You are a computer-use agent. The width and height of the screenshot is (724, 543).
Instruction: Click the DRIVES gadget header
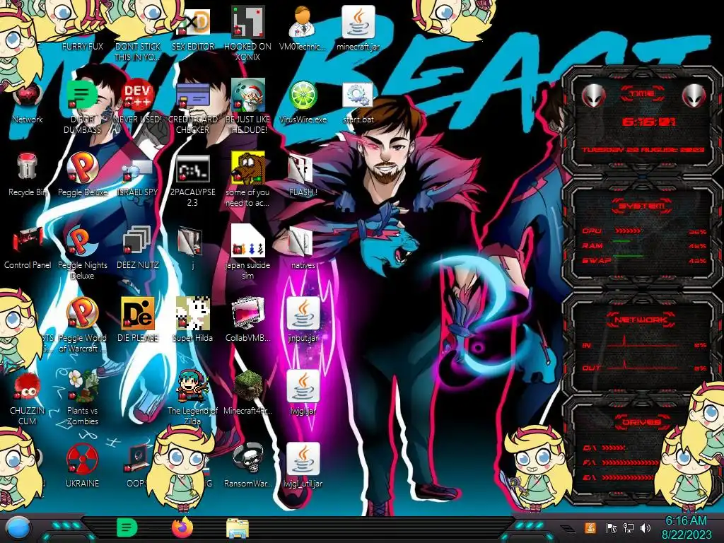[641, 422]
